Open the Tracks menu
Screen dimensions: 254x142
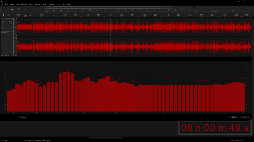(31, 4)
